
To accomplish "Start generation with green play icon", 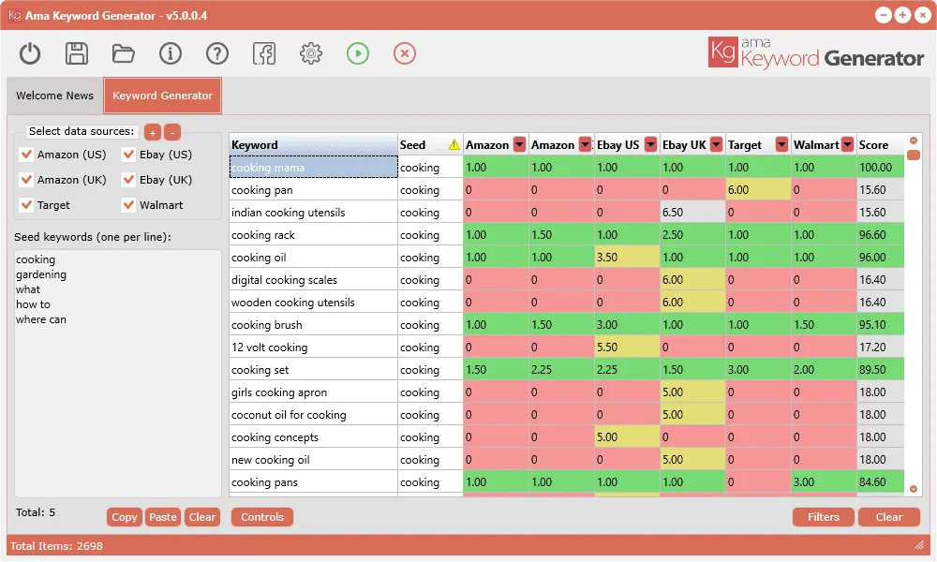I will click(x=358, y=53).
